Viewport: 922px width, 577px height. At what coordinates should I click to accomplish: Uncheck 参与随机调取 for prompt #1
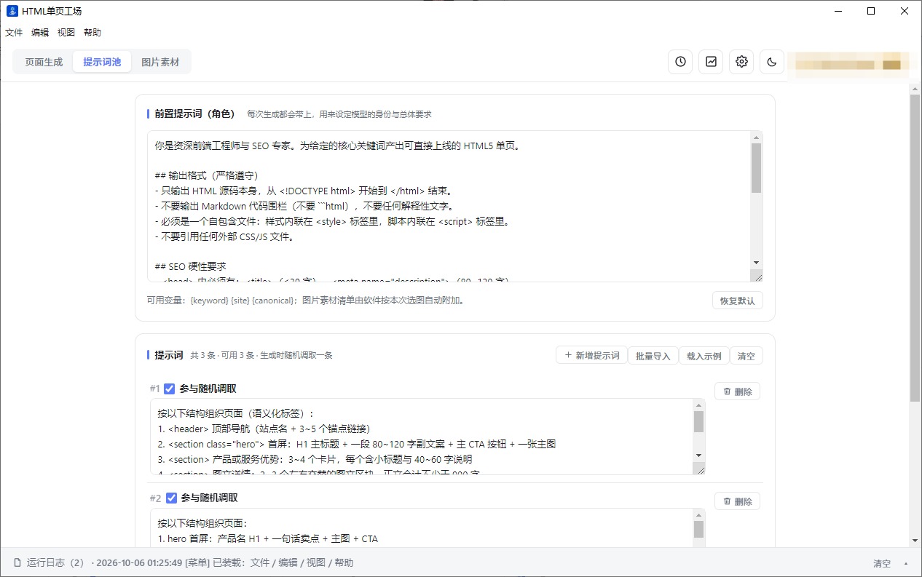[x=170, y=389]
